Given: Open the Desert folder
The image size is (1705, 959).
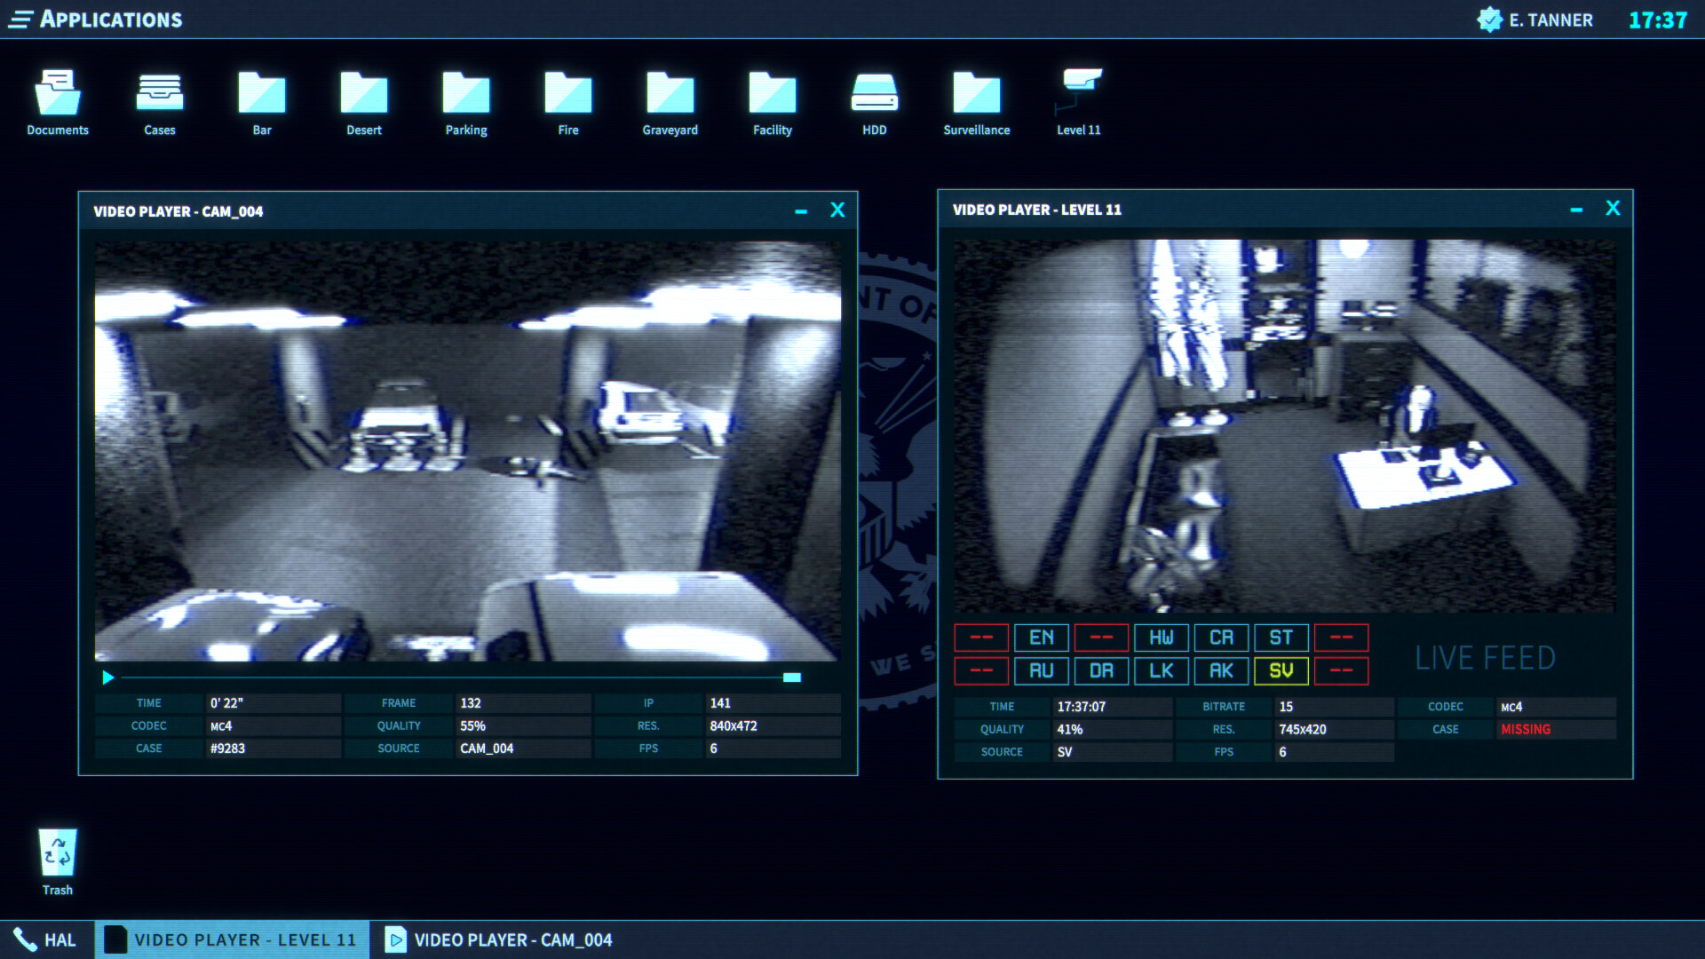Looking at the screenshot, I should click(363, 98).
